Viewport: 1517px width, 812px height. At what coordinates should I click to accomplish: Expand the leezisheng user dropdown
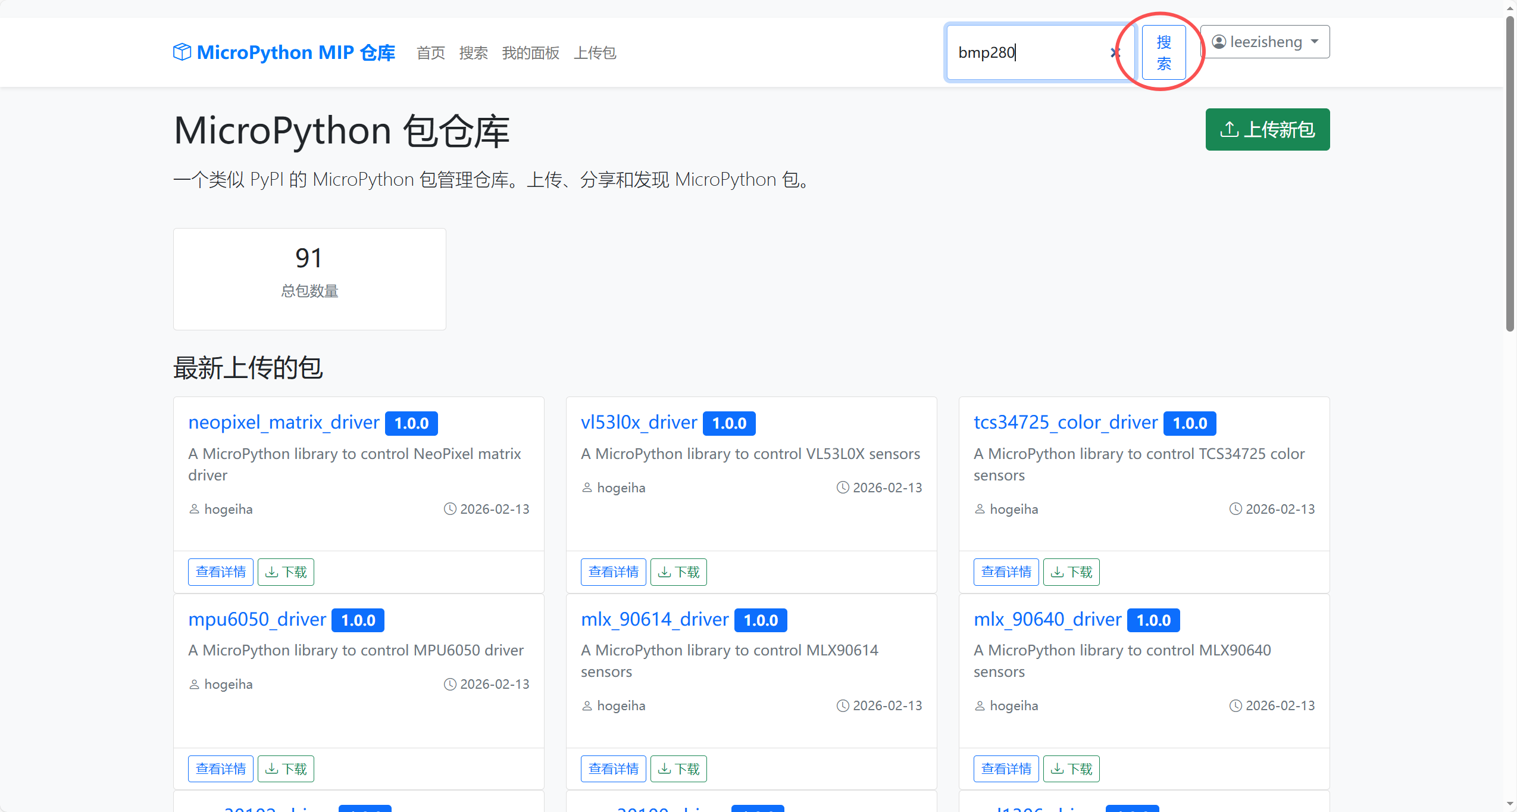point(1265,42)
